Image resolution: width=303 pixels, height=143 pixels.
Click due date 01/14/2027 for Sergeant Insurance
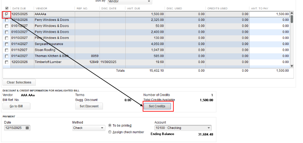click(x=20, y=44)
